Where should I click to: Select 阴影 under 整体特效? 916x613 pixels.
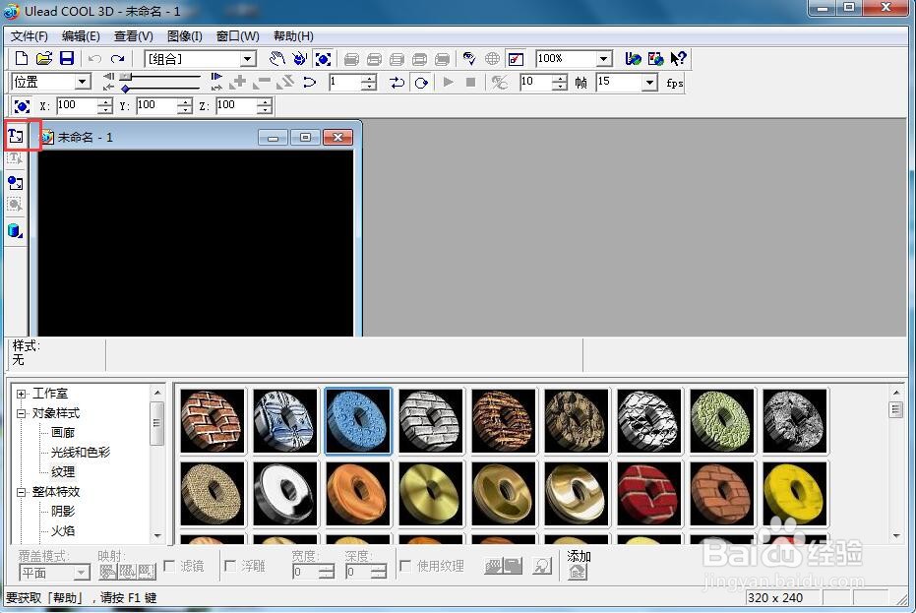[x=63, y=512]
